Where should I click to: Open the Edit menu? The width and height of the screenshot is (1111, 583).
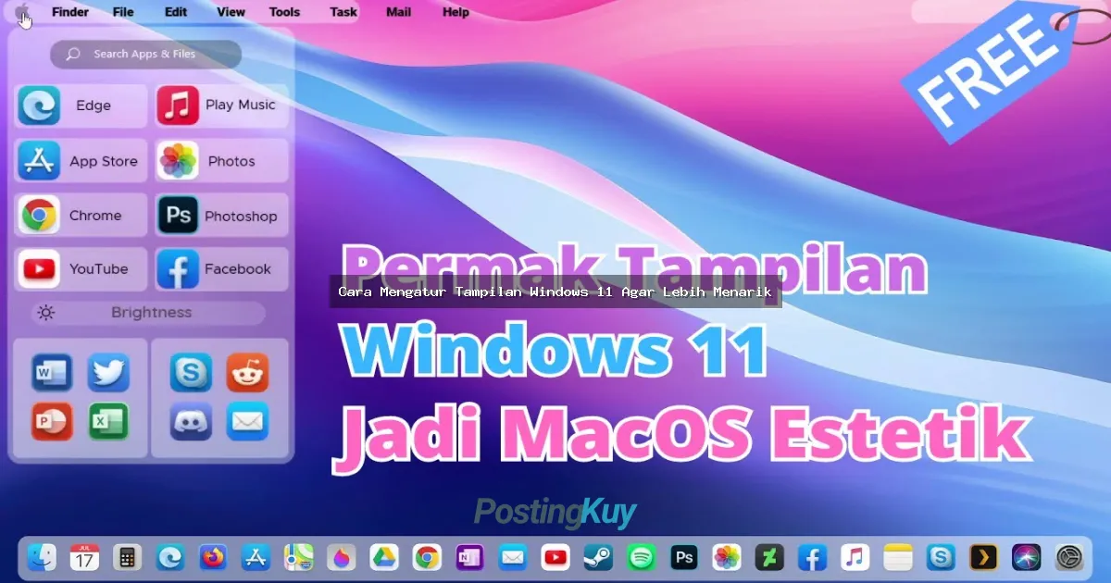pos(176,12)
